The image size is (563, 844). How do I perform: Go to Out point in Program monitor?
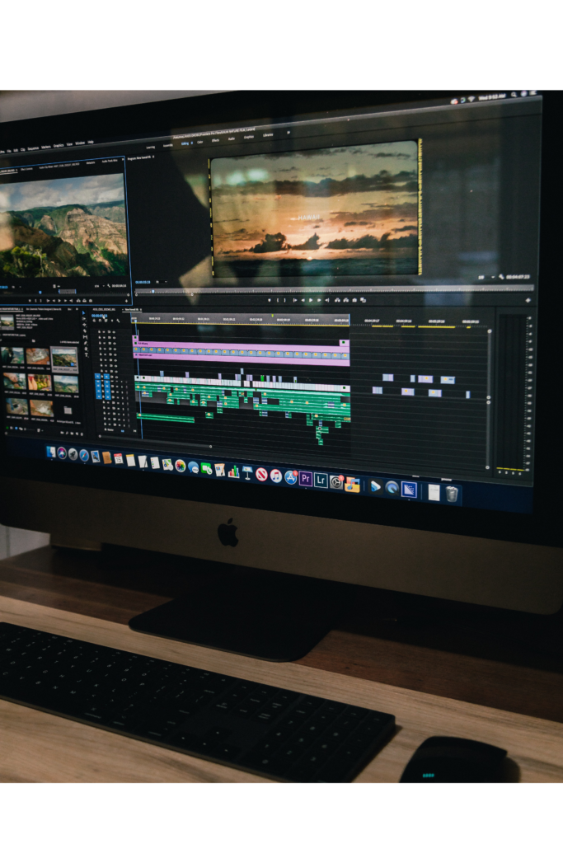pyautogui.click(x=327, y=300)
